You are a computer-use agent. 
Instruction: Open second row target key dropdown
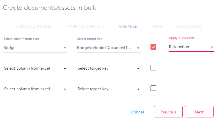click(x=109, y=68)
